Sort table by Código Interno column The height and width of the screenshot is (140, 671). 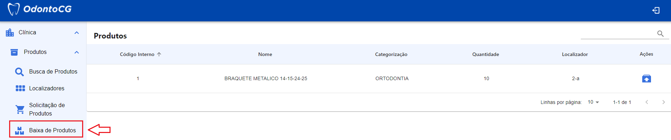click(137, 54)
